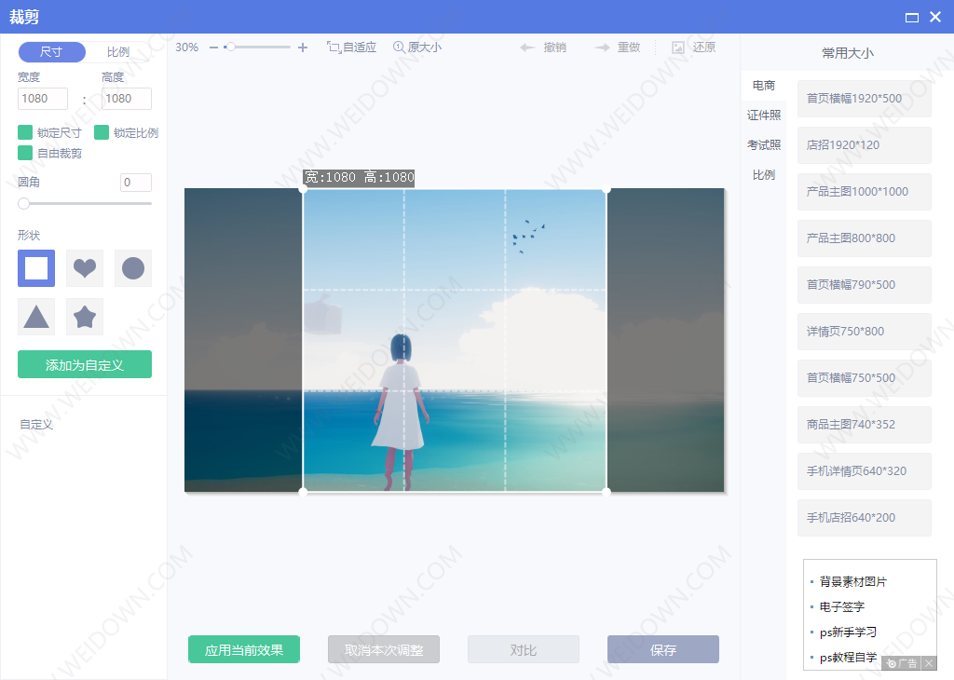
Task: Choose preset 手机店招640*200
Action: [864, 518]
